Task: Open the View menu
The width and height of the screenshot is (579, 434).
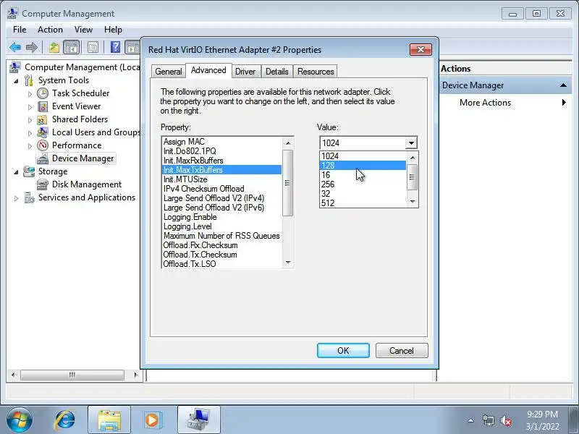Action: [x=83, y=30]
